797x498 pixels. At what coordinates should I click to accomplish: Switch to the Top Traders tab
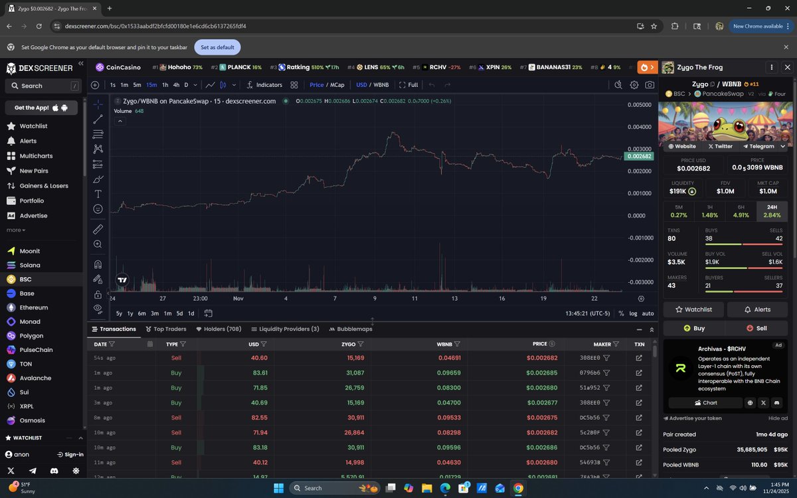point(166,329)
